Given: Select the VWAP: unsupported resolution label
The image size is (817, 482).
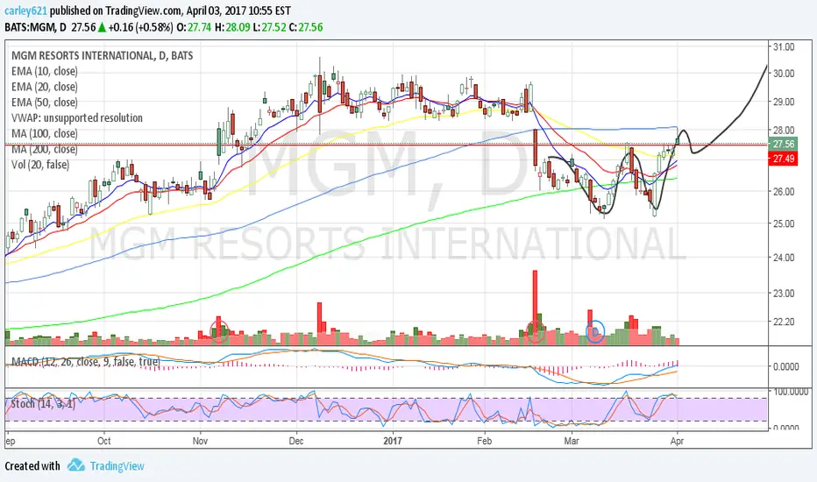Looking at the screenshot, I should pyautogui.click(x=77, y=117).
